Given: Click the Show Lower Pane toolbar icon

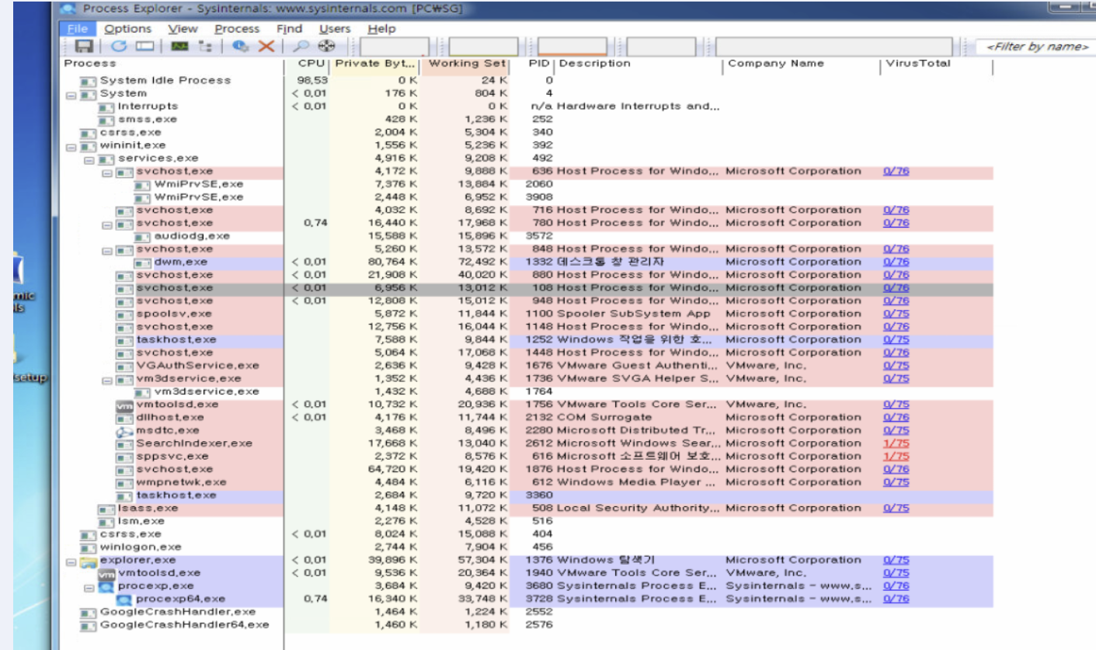Looking at the screenshot, I should coord(144,47).
